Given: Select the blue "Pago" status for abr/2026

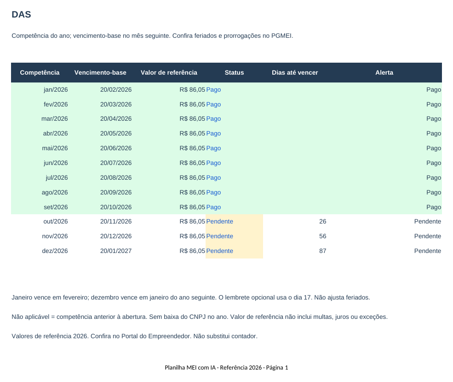Looking at the screenshot, I should click(x=213, y=134).
